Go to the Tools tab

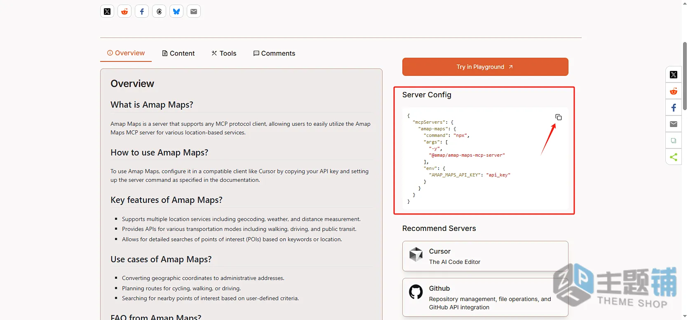pos(224,53)
